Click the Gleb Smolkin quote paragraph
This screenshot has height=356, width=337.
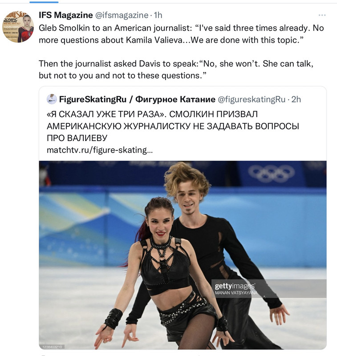181,34
